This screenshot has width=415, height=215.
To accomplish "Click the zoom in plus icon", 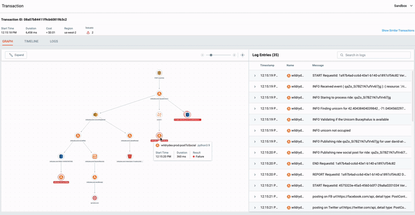I will point(234,55).
